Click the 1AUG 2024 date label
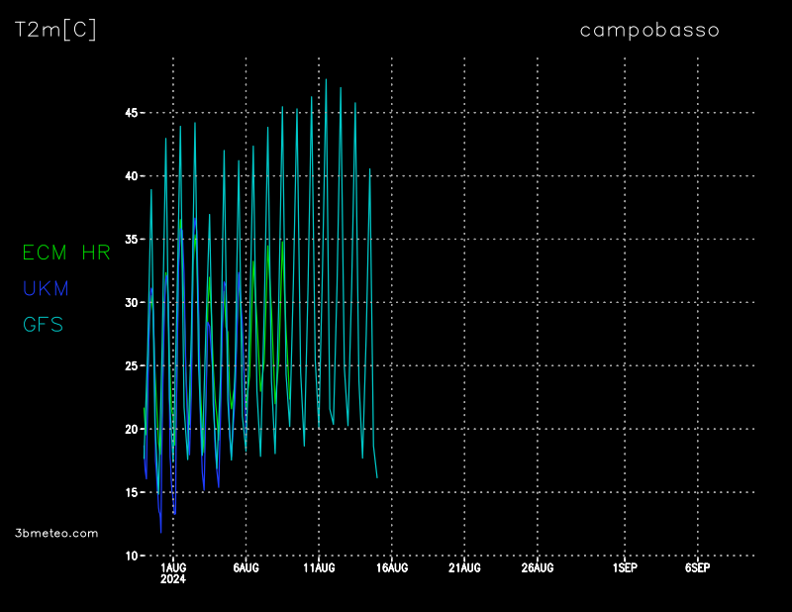Screen dimensions: 792x612 tap(172, 573)
